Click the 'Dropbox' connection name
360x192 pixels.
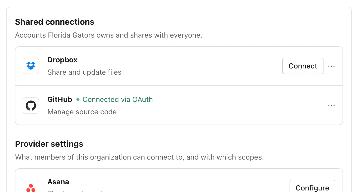pos(62,60)
